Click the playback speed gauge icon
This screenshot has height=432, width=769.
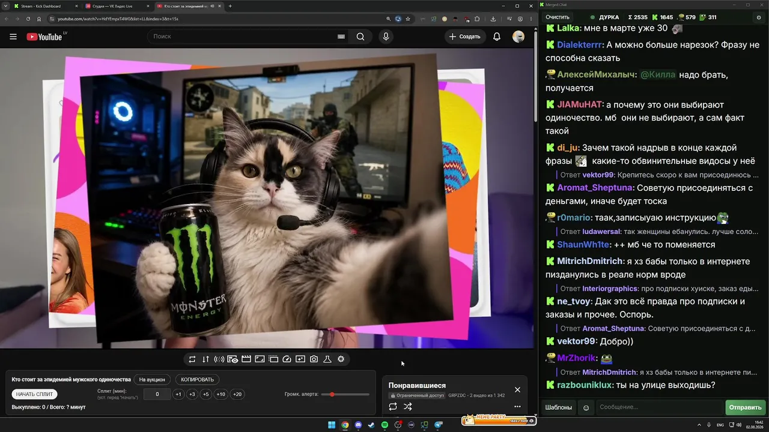pyautogui.click(x=287, y=359)
